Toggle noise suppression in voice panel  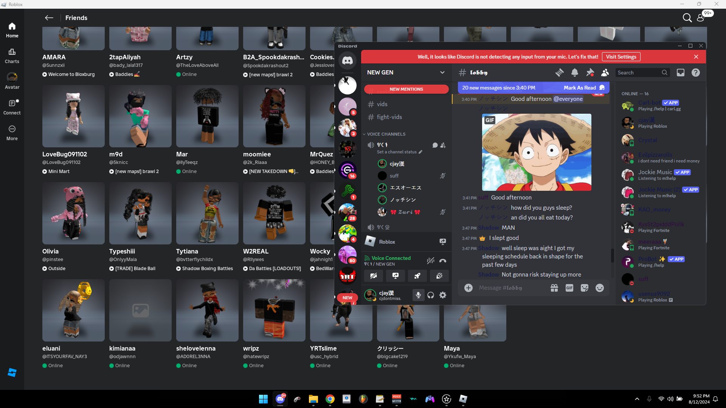(430, 261)
